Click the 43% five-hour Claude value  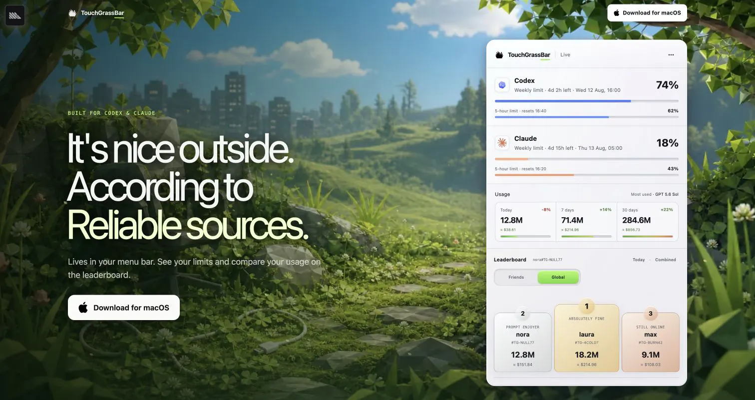(x=673, y=168)
